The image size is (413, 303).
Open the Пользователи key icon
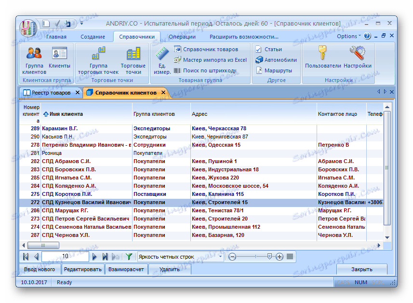323,57
